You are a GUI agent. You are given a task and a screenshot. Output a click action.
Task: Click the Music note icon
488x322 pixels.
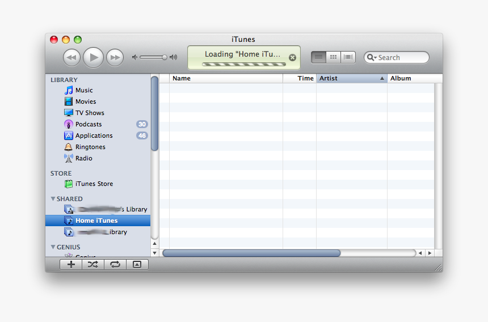pos(69,90)
